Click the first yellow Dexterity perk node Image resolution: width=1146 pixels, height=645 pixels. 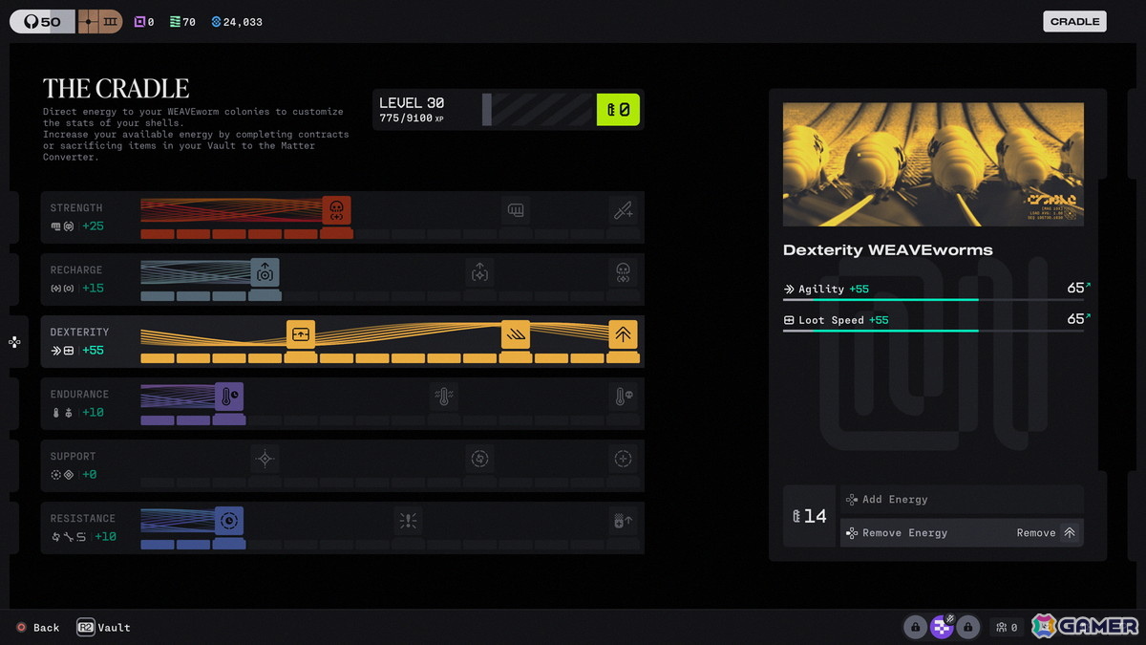tap(301, 334)
